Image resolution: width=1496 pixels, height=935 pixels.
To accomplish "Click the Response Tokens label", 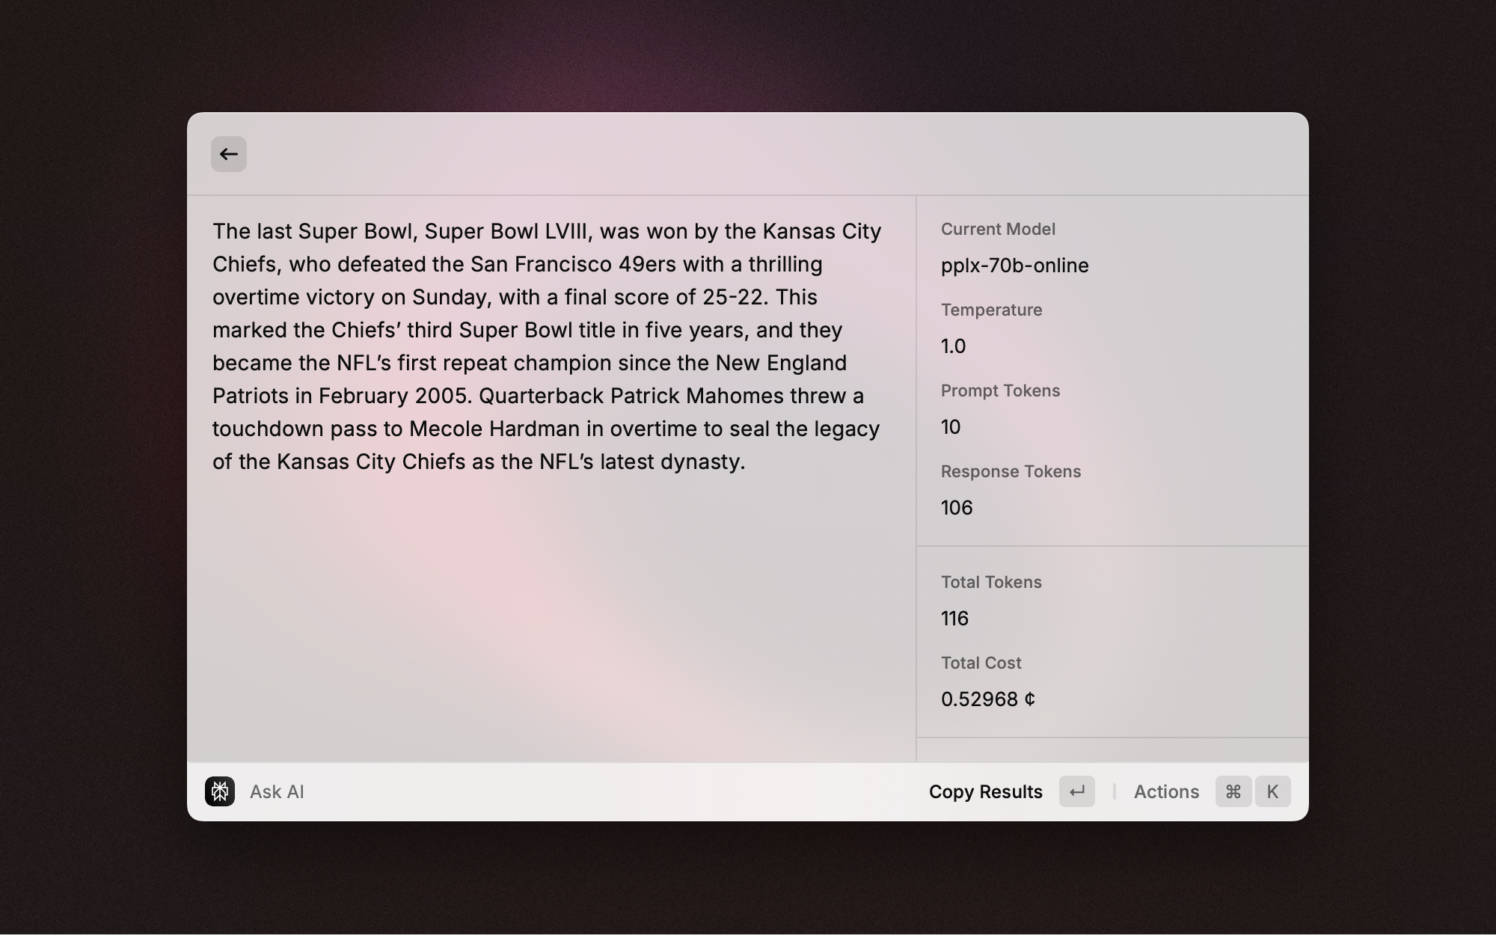I will coord(1011,471).
